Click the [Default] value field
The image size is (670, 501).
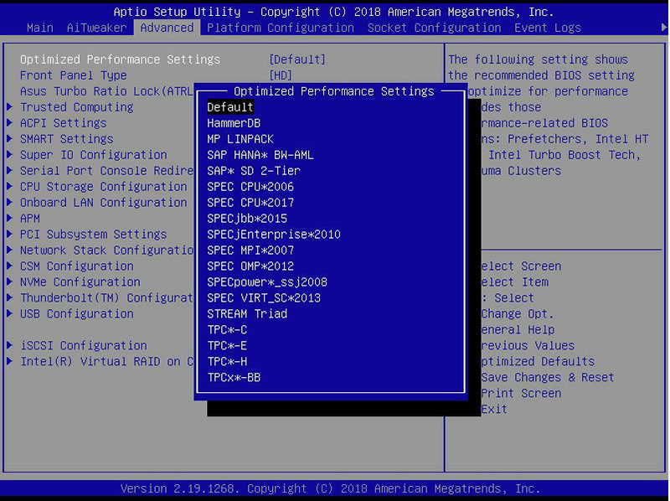[x=297, y=59]
